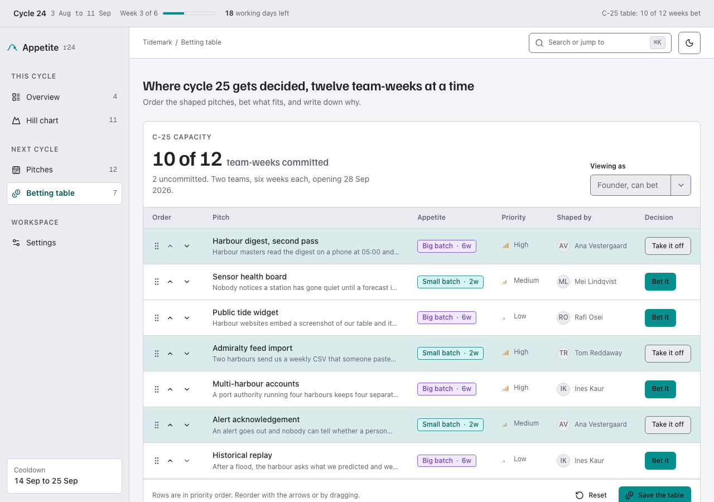714x502 pixels.
Task: Click the search magnifier icon
Action: point(539,43)
